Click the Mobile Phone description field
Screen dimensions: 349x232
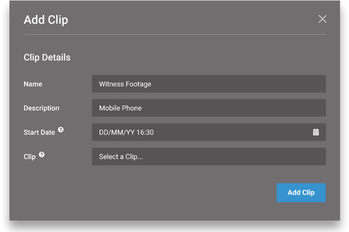click(x=209, y=108)
